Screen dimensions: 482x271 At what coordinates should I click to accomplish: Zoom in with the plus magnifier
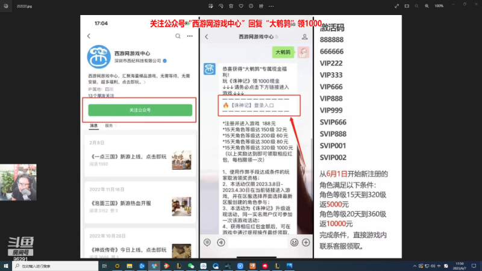427,6
